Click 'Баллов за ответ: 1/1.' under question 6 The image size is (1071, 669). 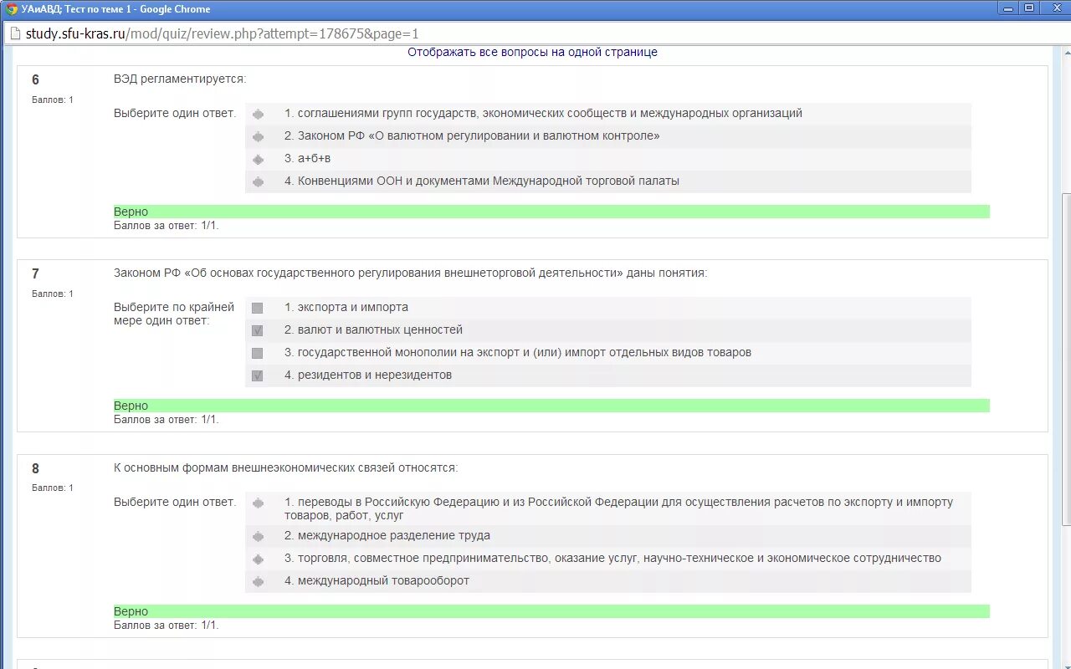(x=167, y=225)
